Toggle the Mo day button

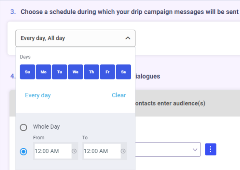pyautogui.click(x=44, y=72)
